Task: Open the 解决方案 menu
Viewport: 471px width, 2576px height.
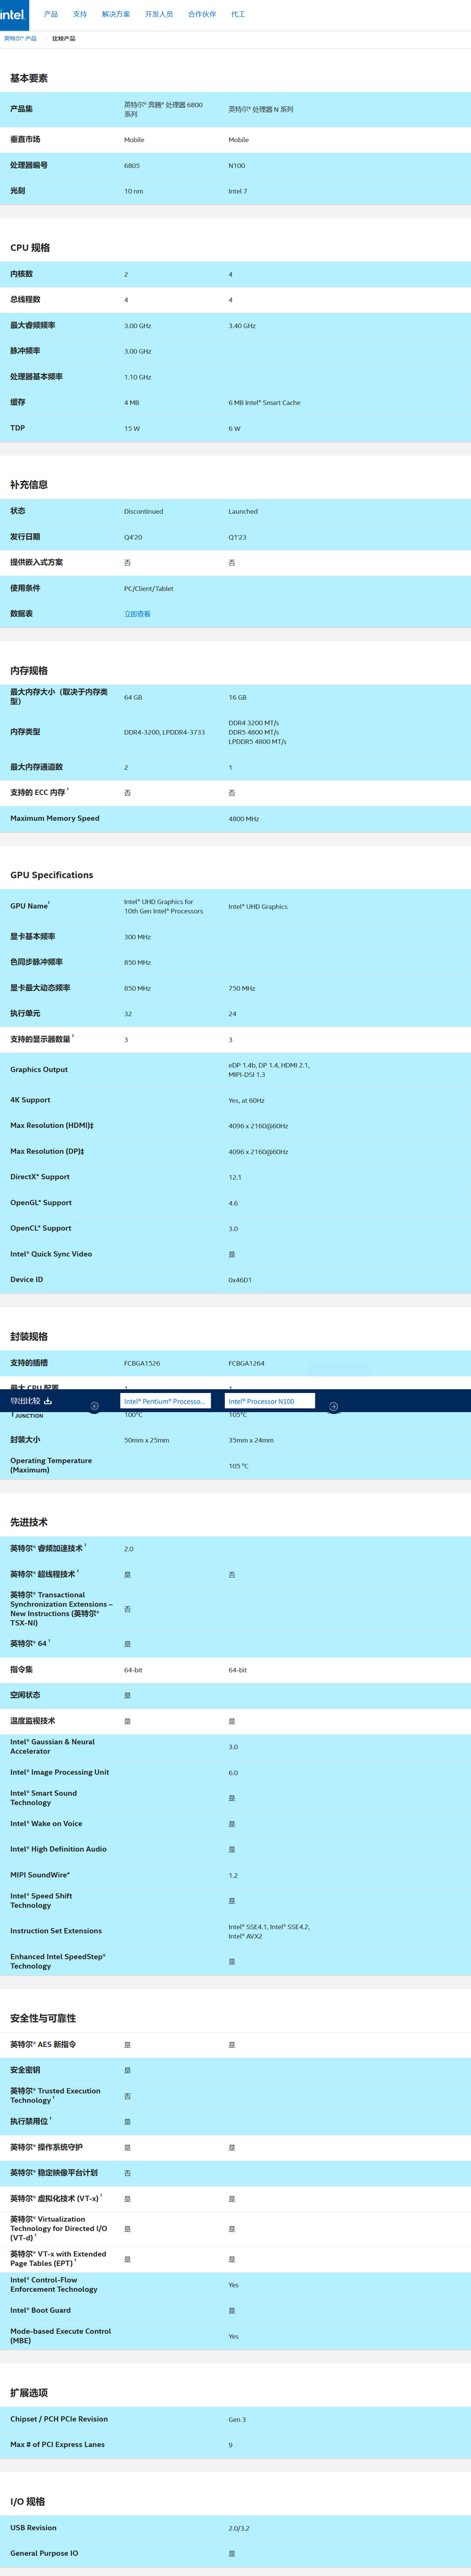Action: [x=116, y=14]
